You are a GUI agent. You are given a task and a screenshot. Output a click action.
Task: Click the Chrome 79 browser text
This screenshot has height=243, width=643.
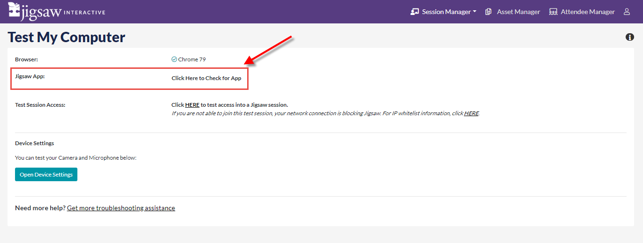(192, 59)
